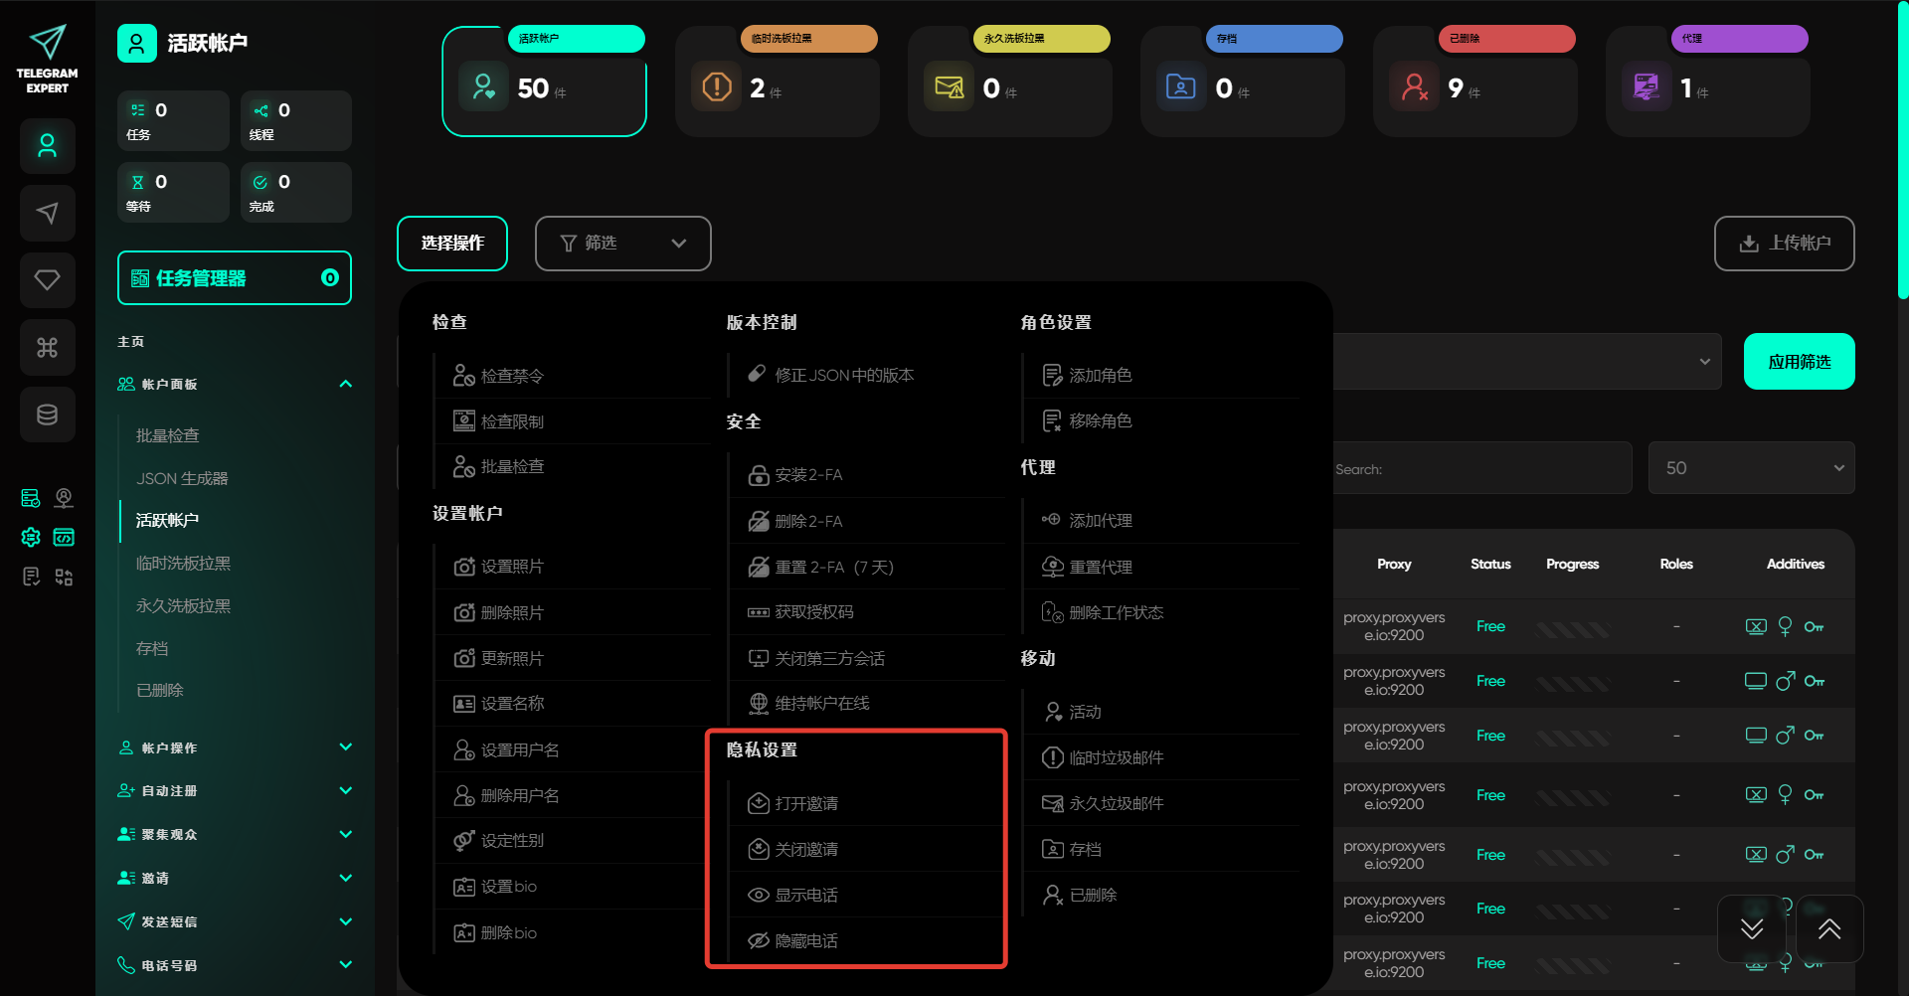Click the scroll-to-top double chevron button
The height and width of the screenshot is (996, 1909).
[1829, 928]
